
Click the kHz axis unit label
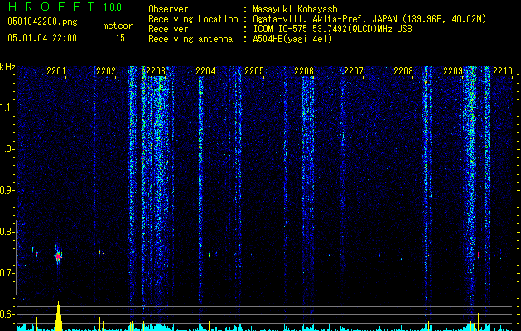pos(7,67)
